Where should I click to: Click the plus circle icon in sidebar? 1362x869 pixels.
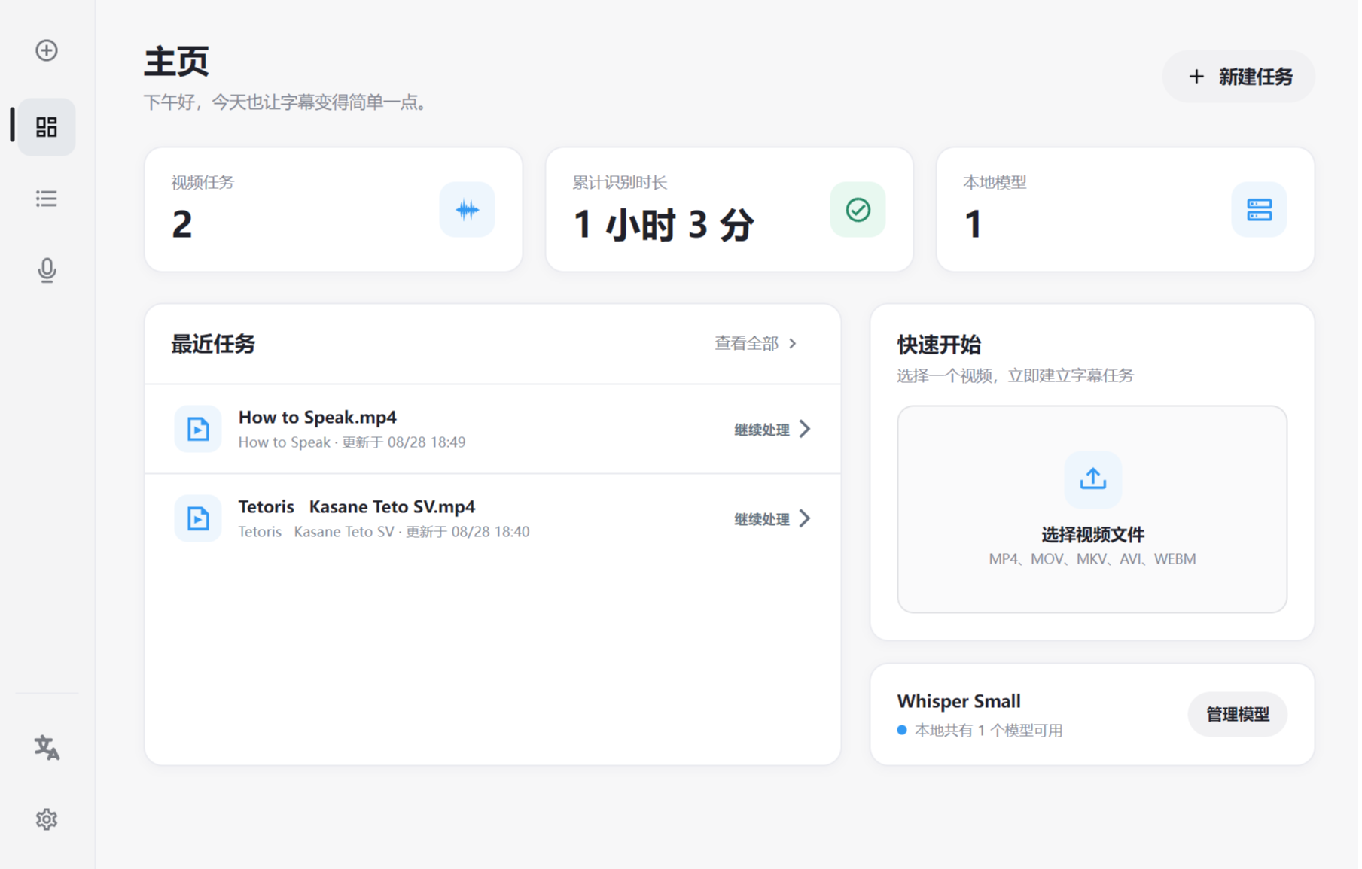(47, 50)
